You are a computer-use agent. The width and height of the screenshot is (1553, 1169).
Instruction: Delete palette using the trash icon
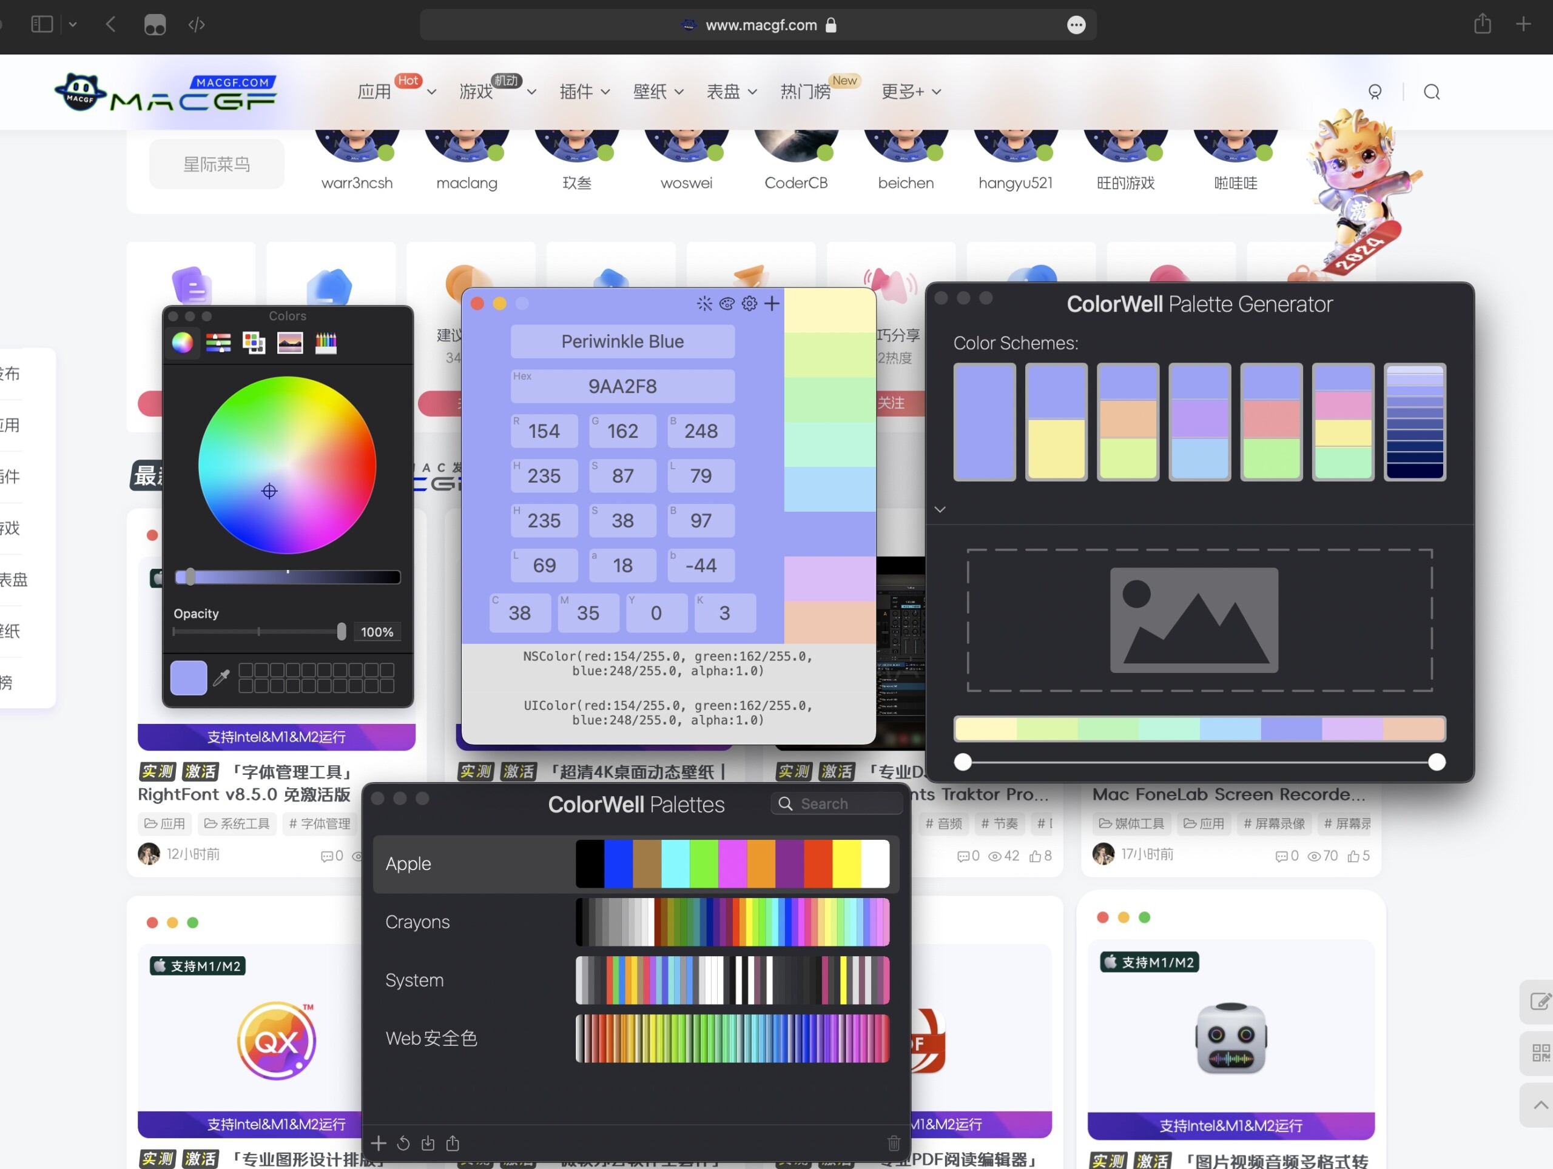[x=894, y=1143]
